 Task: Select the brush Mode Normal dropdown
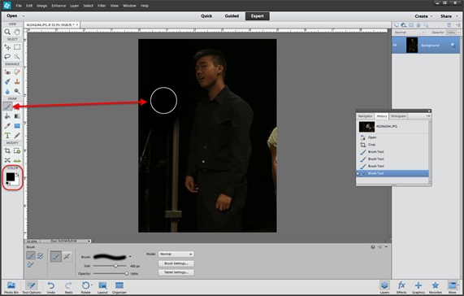176,254
